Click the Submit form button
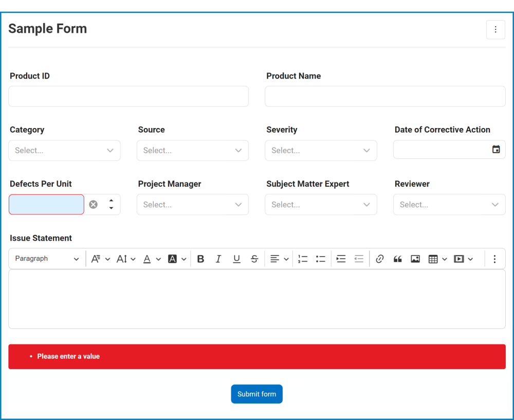 pos(256,394)
